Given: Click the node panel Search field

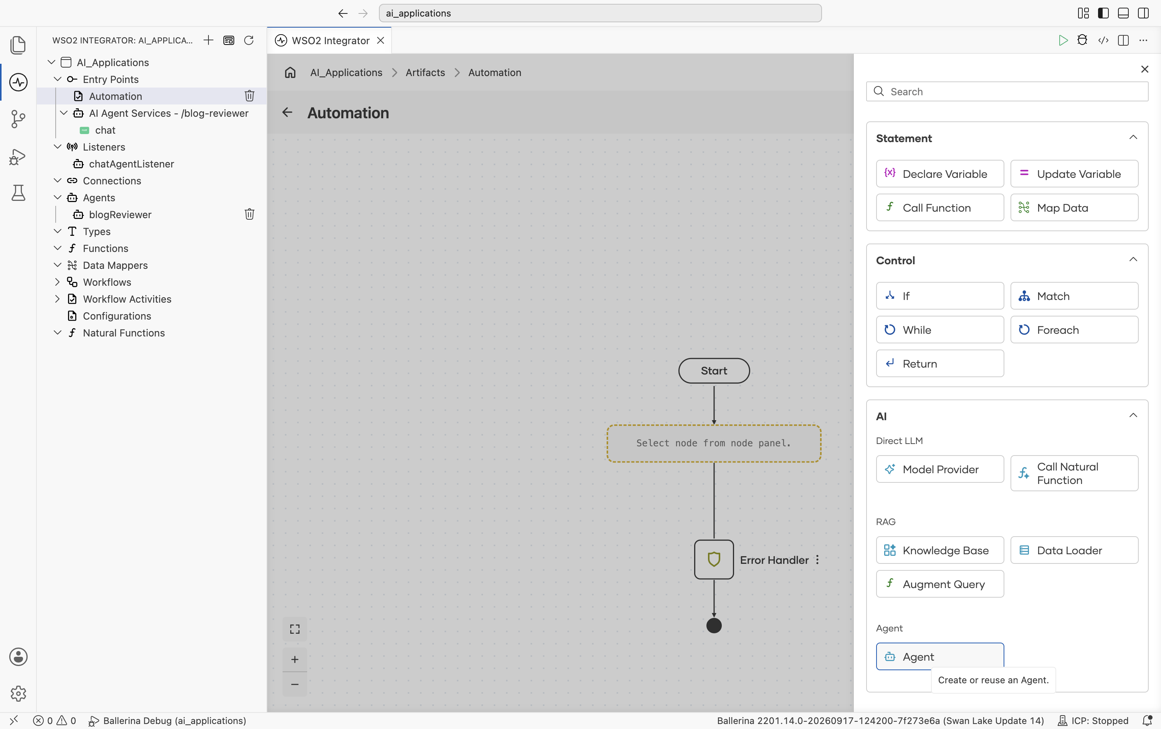Looking at the screenshot, I should [1007, 91].
